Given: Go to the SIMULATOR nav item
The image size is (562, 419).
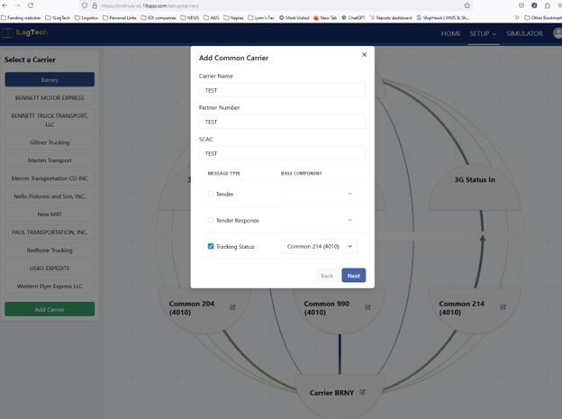Looking at the screenshot, I should [524, 33].
